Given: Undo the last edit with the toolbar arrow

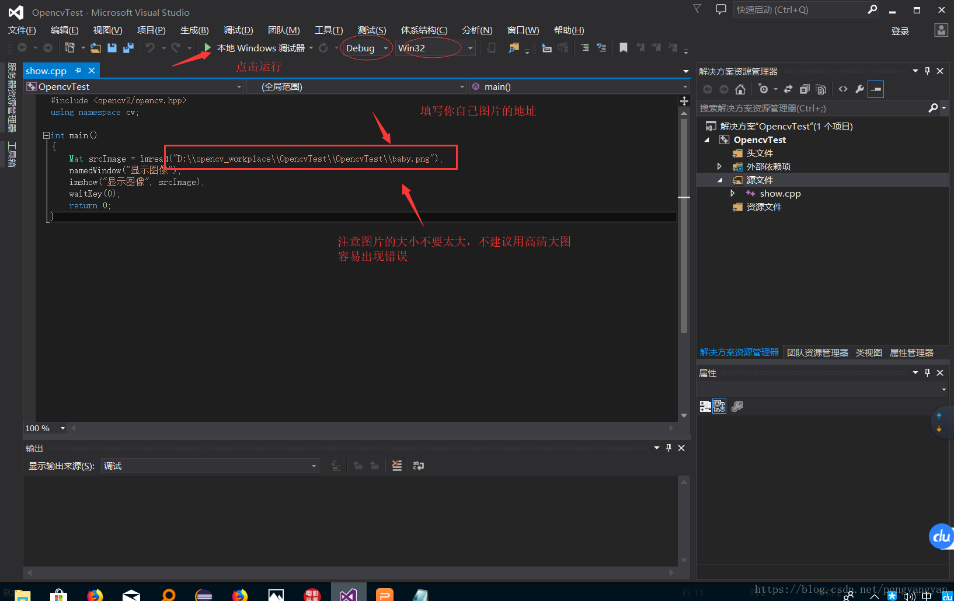Looking at the screenshot, I should (x=150, y=48).
